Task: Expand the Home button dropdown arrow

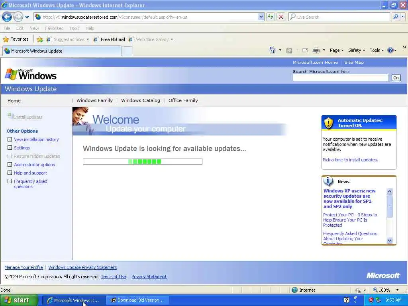Action: point(280,50)
